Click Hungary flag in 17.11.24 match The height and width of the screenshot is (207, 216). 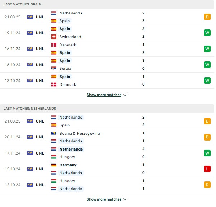54,157
